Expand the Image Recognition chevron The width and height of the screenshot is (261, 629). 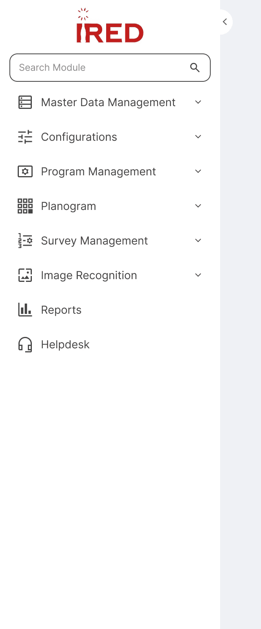(198, 275)
